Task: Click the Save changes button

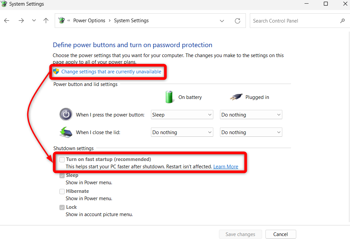Action: 240,234
